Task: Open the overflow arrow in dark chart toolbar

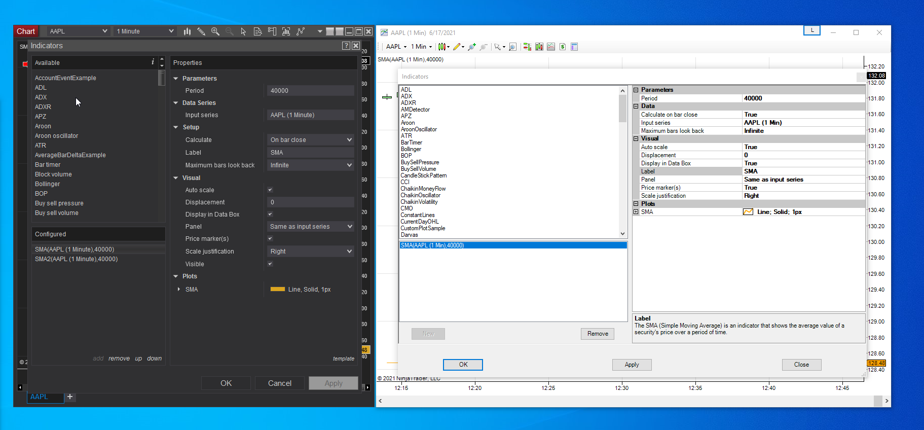Action: pyautogui.click(x=320, y=31)
